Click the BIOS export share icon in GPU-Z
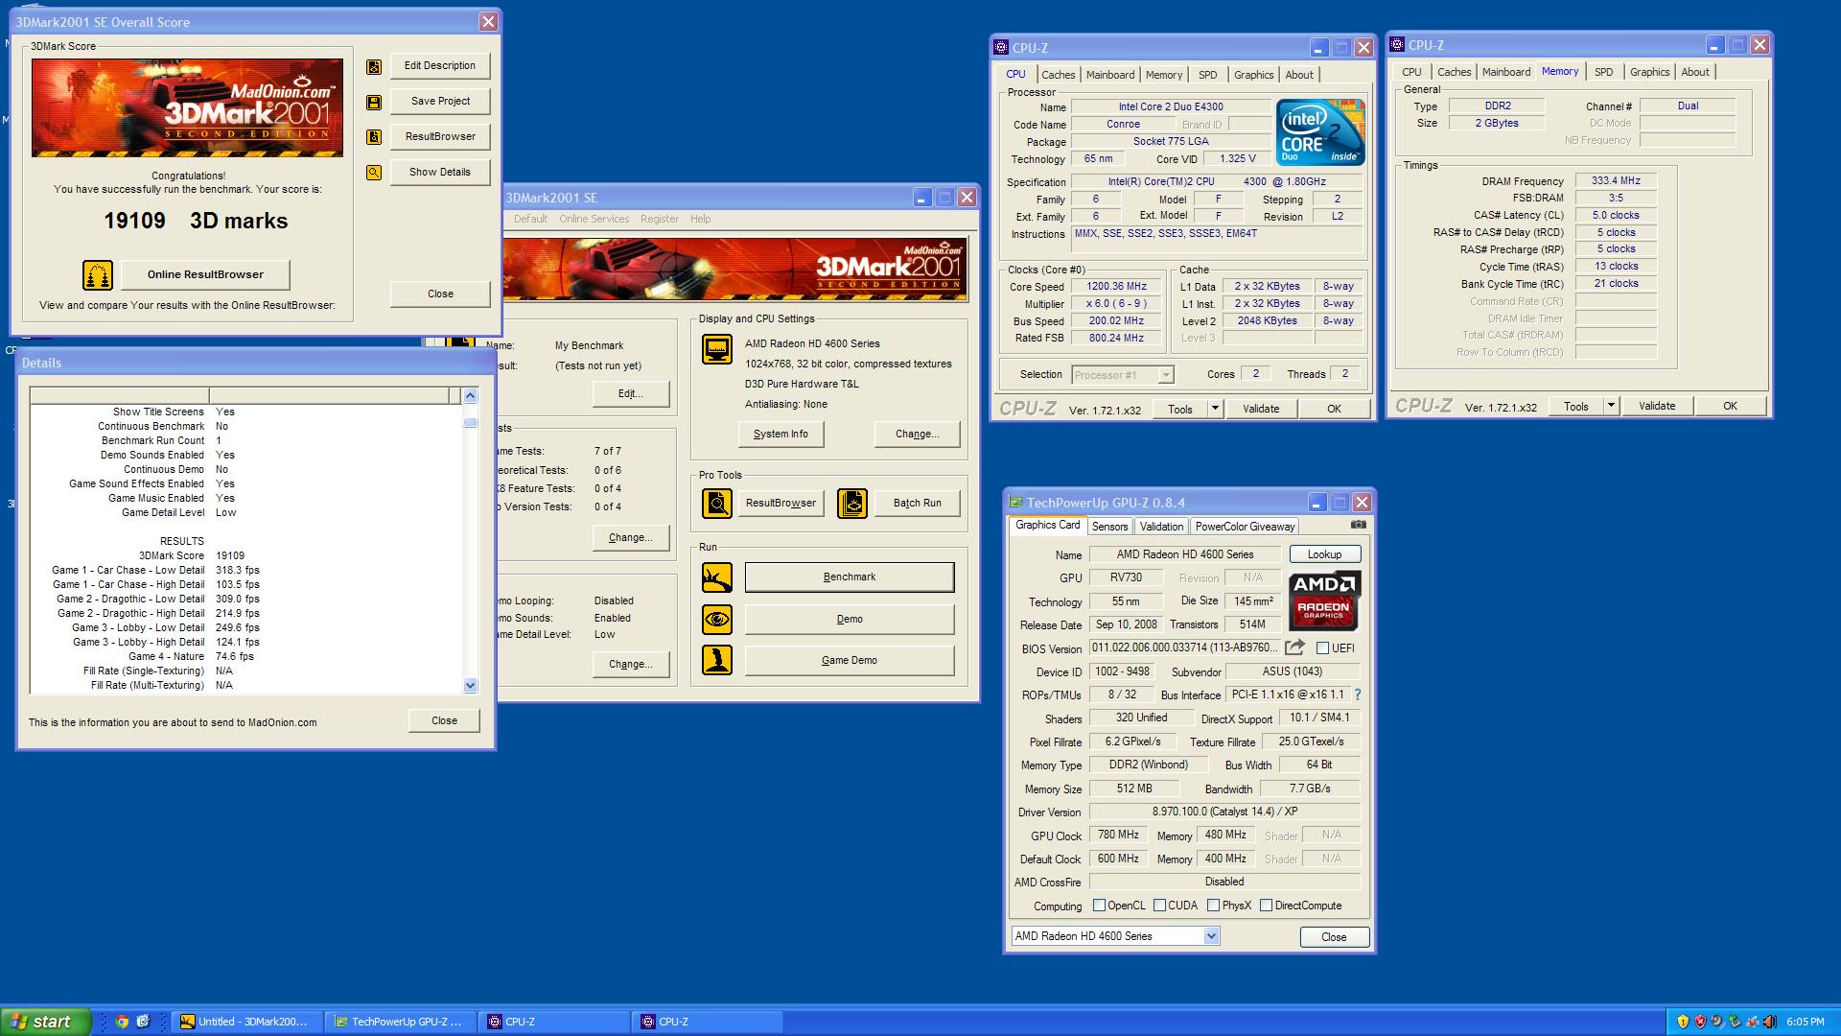This screenshot has height=1036, width=1841. pyautogui.click(x=1294, y=647)
